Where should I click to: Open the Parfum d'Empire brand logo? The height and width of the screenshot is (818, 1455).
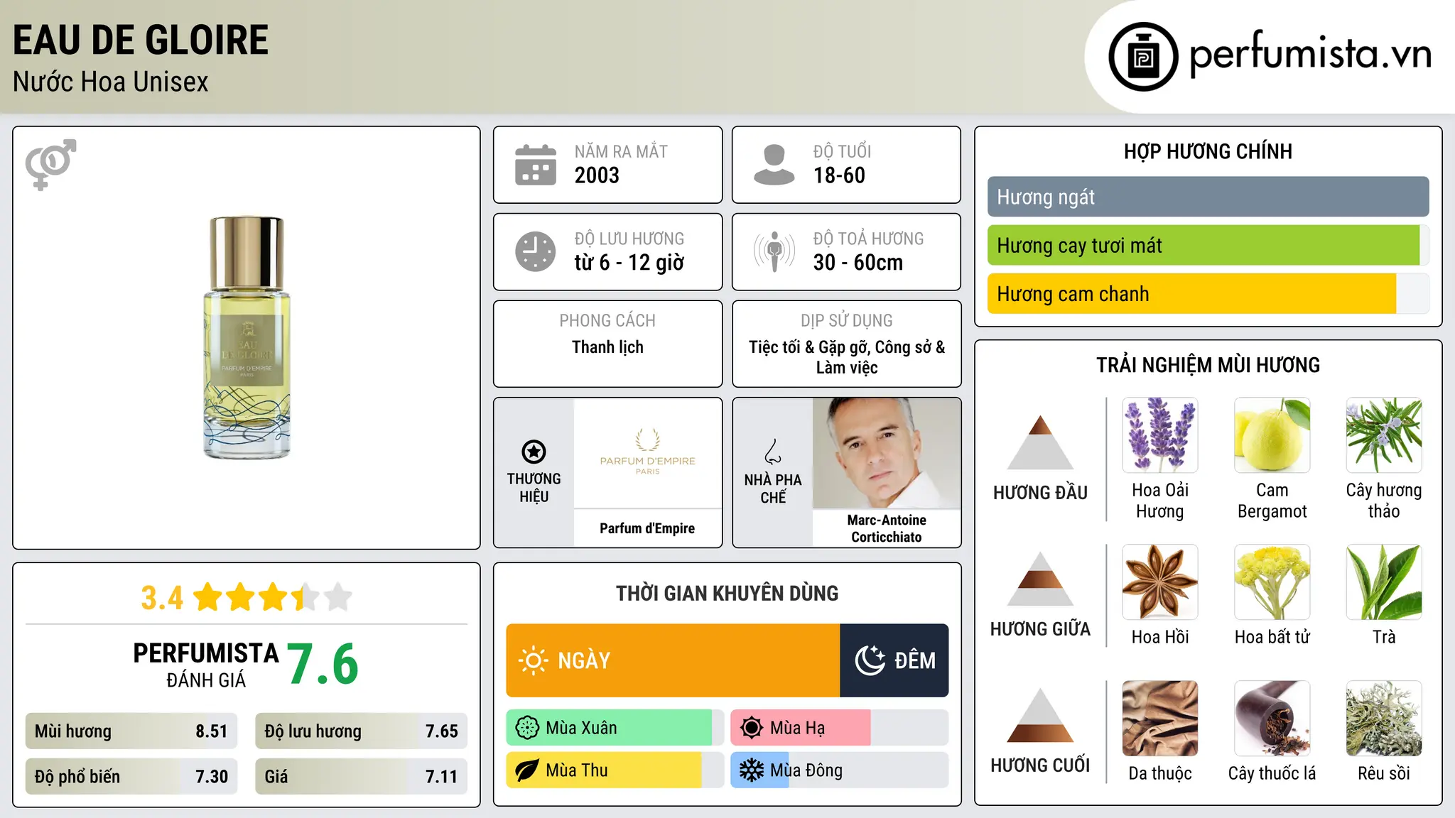pyautogui.click(x=647, y=452)
